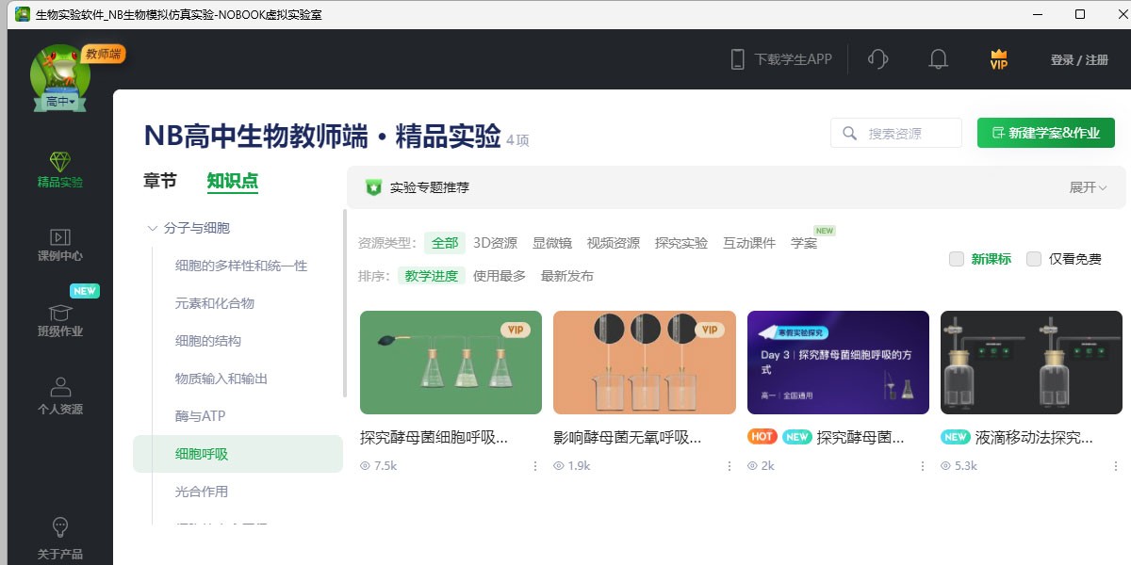Open more options for the 1.9k views card
The image size is (1131, 565).
(729, 466)
